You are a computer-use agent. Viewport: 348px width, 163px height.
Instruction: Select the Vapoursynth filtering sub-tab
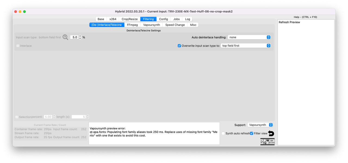point(151,25)
